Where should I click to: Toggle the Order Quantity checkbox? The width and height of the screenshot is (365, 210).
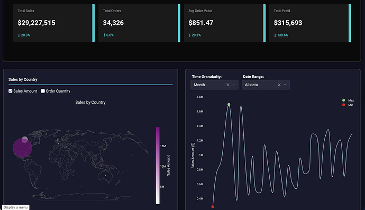point(43,91)
